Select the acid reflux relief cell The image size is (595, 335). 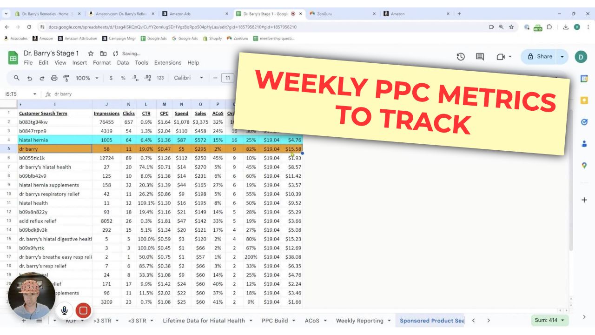[55, 221]
